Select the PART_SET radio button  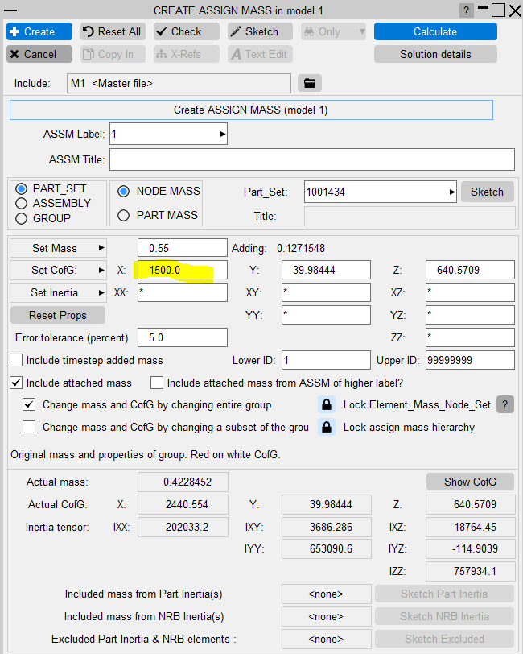coord(21,189)
